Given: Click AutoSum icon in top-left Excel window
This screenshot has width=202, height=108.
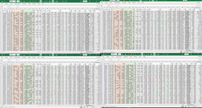Looking at the screenshot, I should coord(55,1).
